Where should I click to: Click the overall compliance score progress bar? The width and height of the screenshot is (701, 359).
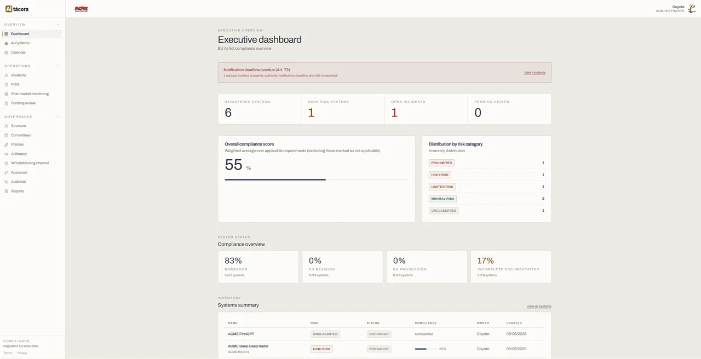(316, 179)
